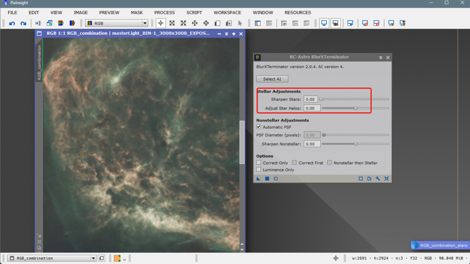Click the zoom-out-arrows fit icon
The image size is (470, 264).
tap(172, 23)
